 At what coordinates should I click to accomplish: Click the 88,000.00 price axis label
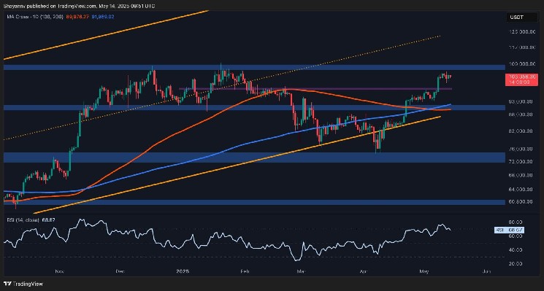coord(521,115)
